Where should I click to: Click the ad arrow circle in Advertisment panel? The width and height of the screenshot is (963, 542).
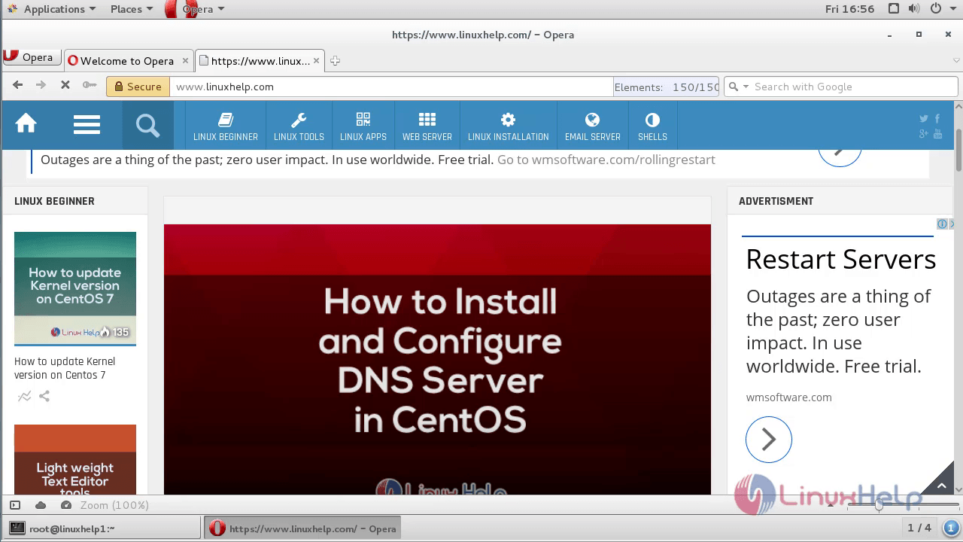tap(769, 440)
